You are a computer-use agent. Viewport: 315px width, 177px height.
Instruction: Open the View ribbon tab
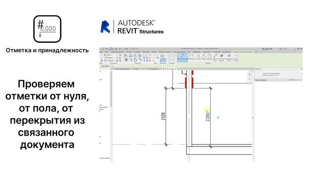[x=189, y=52]
